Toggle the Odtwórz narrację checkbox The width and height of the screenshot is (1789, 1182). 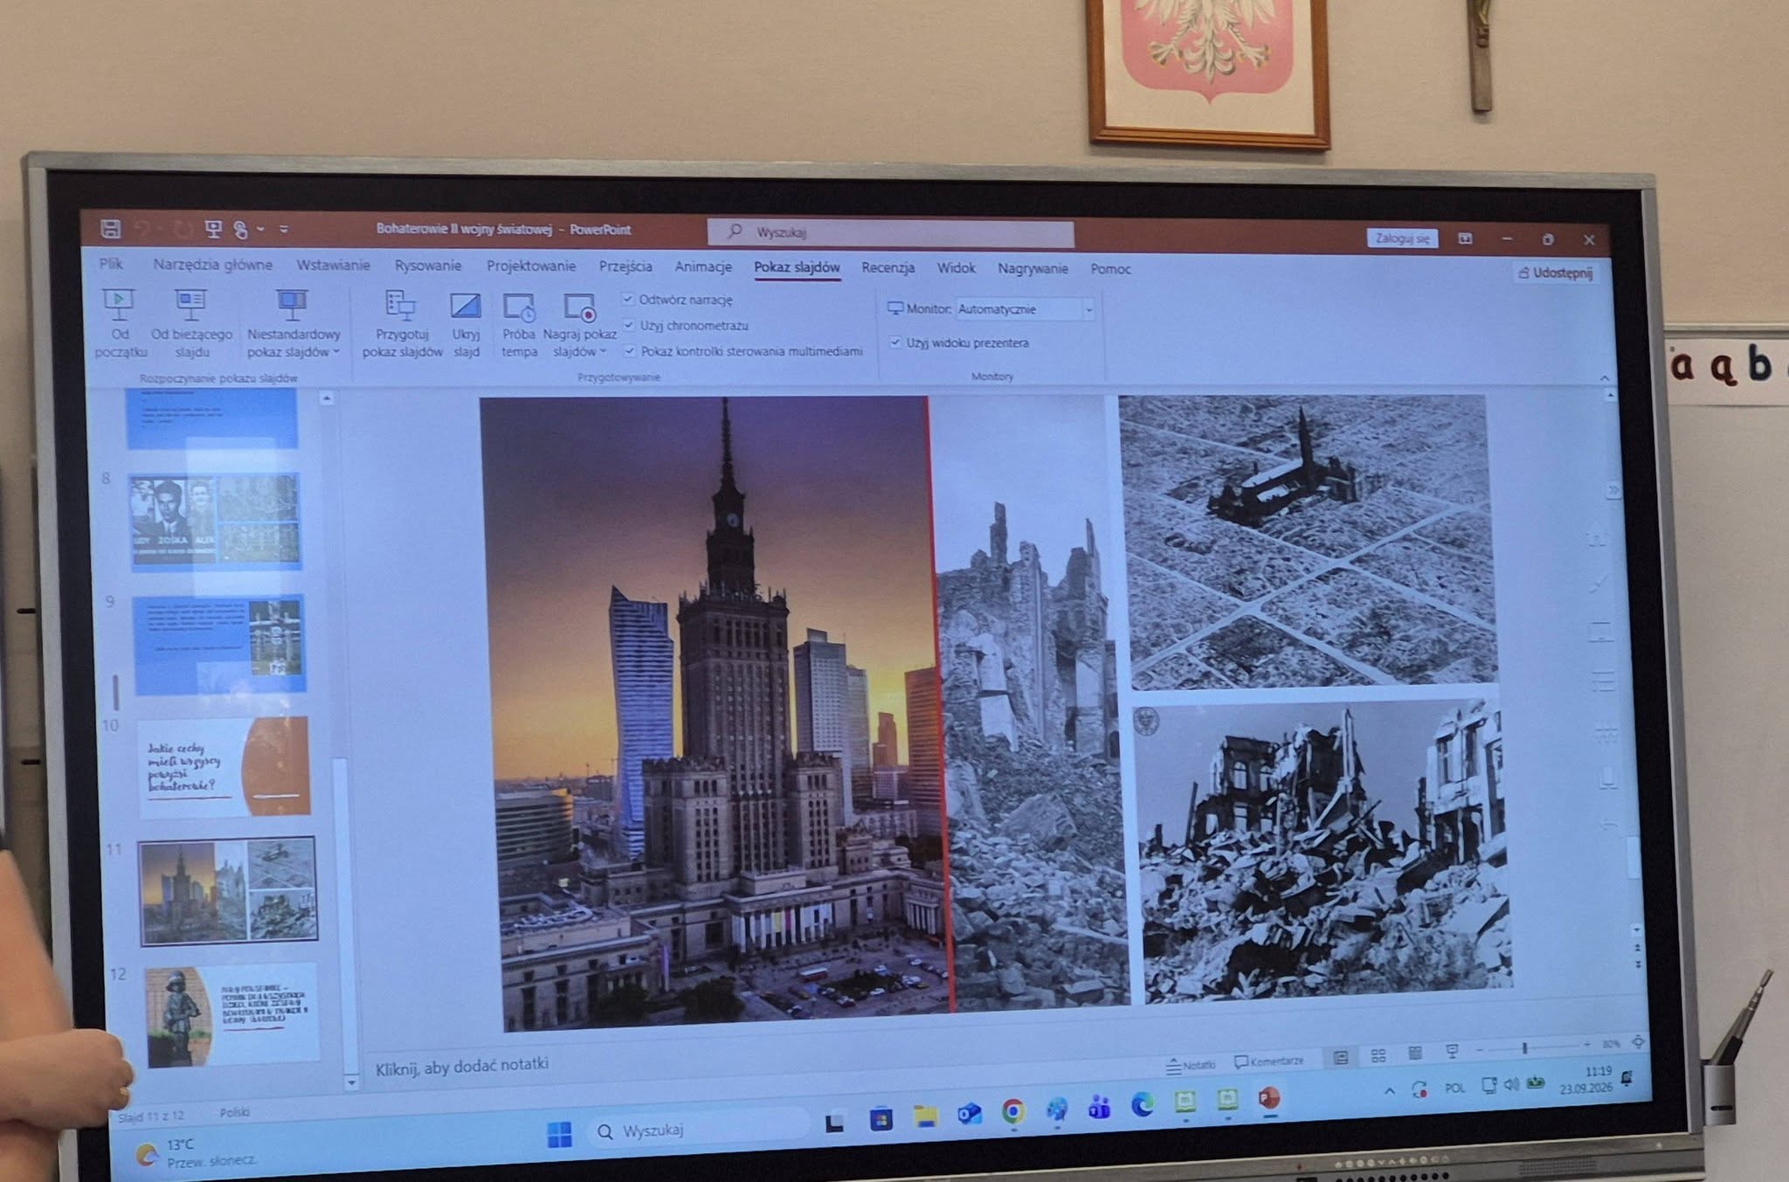pos(628,299)
